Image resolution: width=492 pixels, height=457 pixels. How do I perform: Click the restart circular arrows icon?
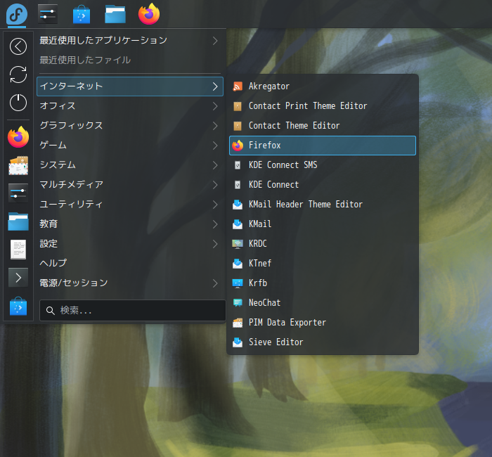tap(18, 75)
